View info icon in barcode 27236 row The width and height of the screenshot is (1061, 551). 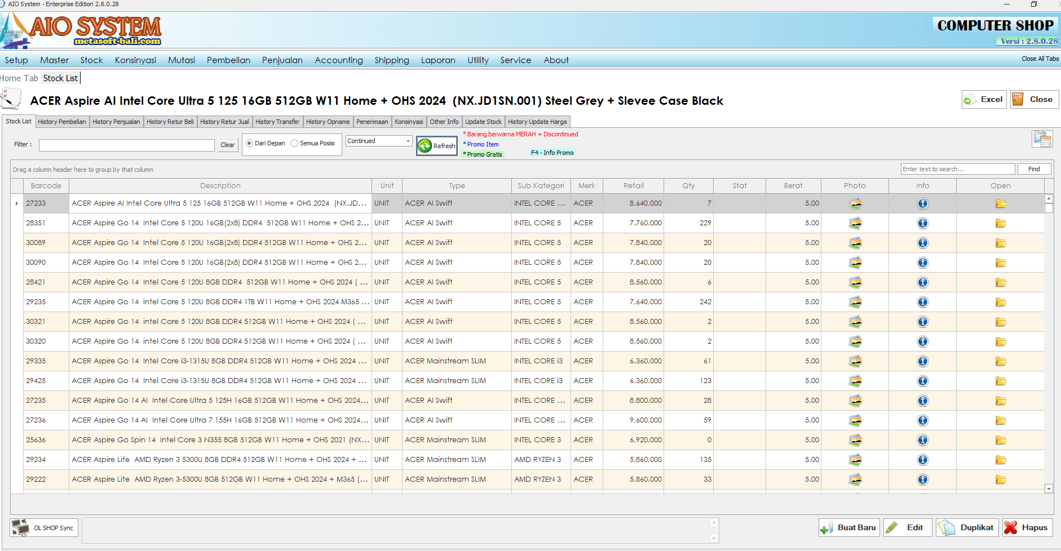922,420
